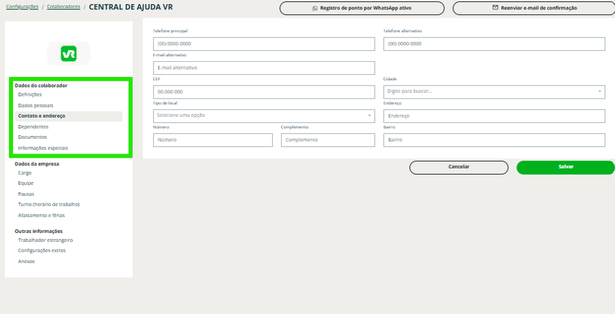Click the Cidade dropdown arrow
Viewport: 615px width, 314px height.
coord(599,92)
